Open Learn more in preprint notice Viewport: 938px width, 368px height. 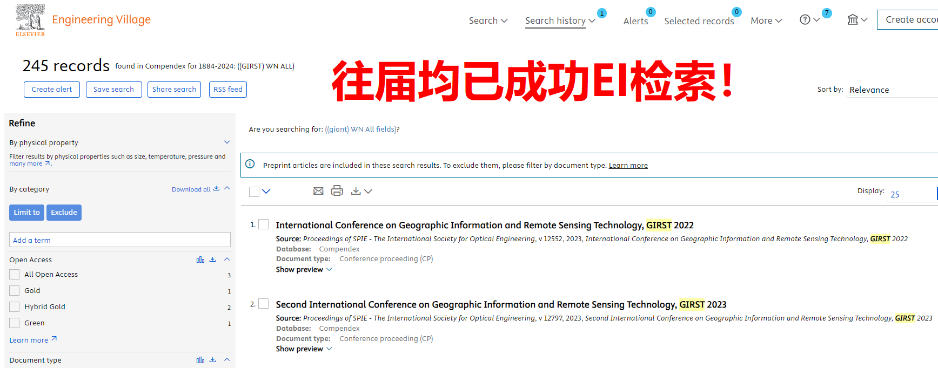tap(628, 165)
